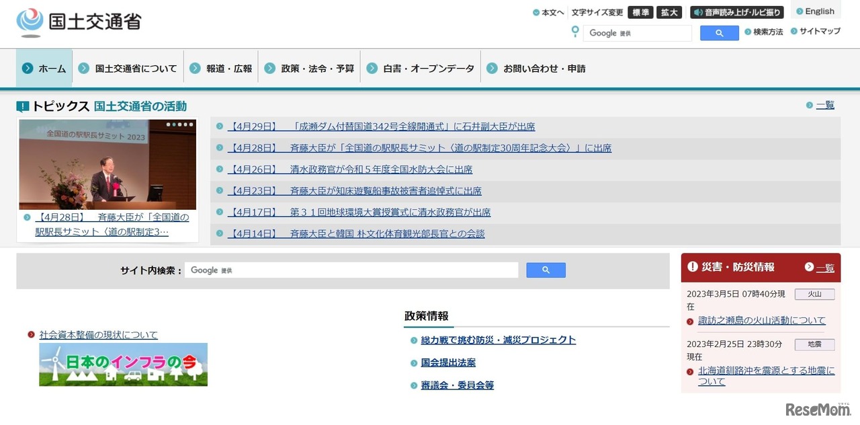Set text size to 拡大
Viewport: 860px width, 425px height.
(x=669, y=12)
